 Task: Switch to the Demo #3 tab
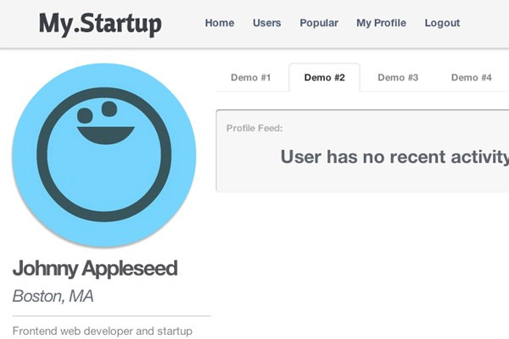398,77
